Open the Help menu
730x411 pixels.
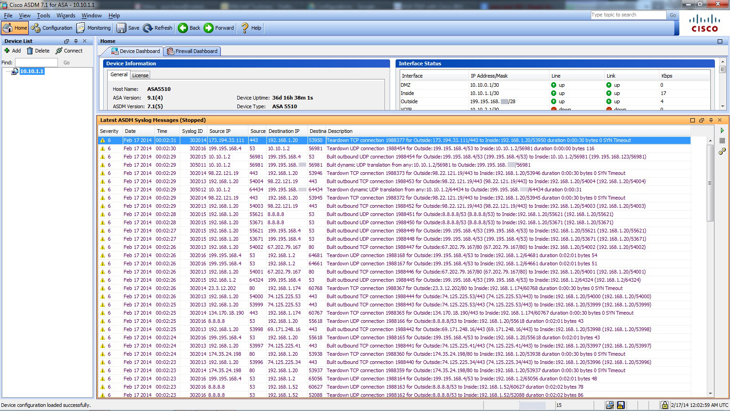click(114, 16)
